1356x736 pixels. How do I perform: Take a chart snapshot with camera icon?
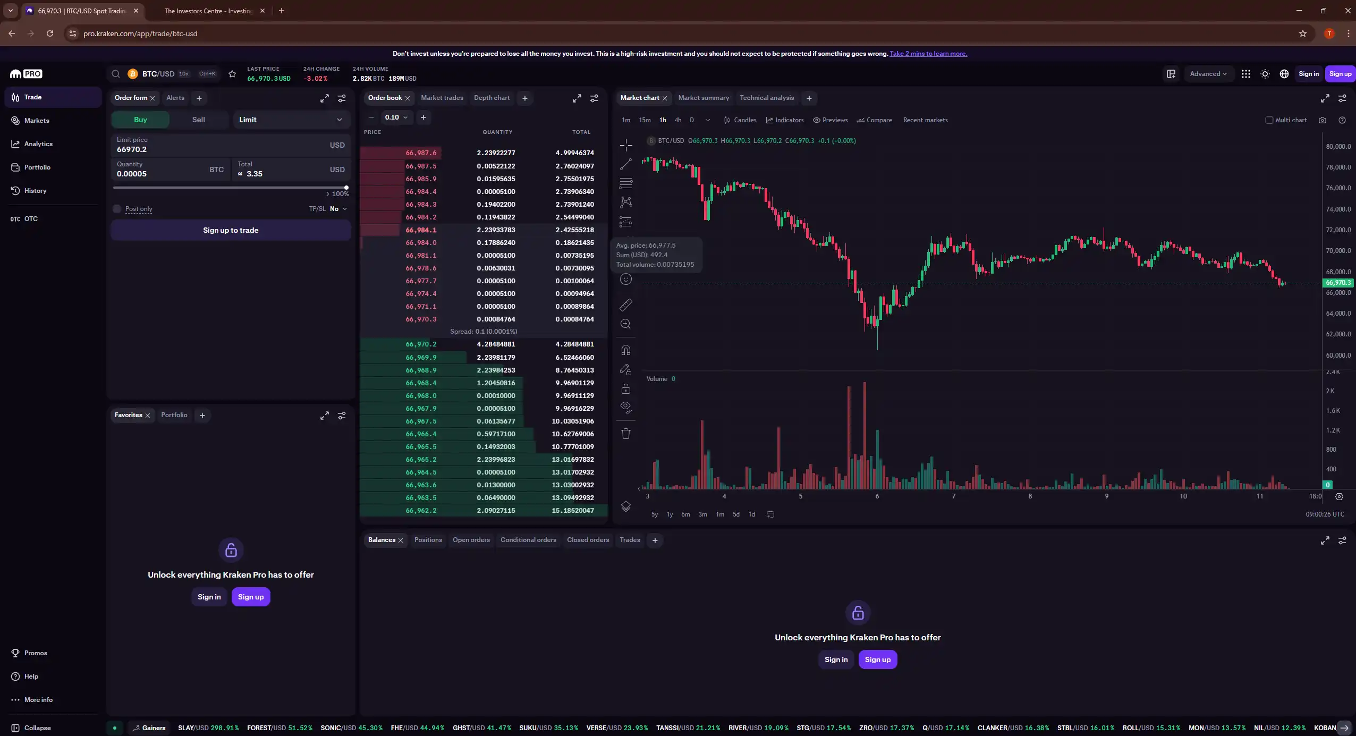click(1323, 120)
